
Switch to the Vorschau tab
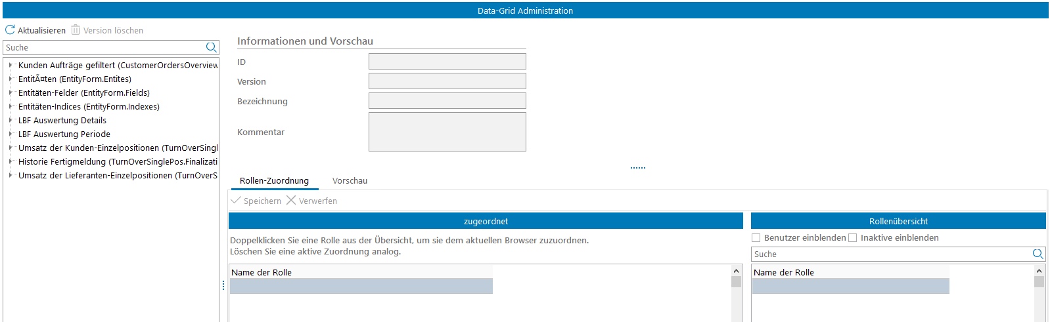click(350, 181)
